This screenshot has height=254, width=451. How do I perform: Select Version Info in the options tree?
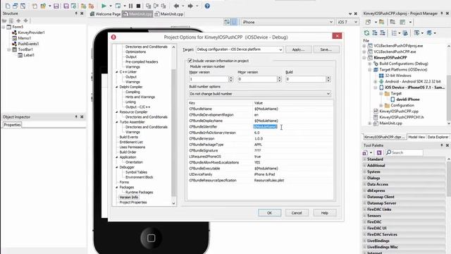pyautogui.click(x=128, y=198)
